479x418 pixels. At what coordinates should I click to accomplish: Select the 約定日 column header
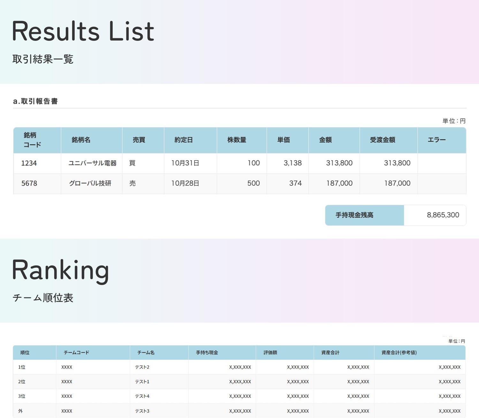coord(184,140)
